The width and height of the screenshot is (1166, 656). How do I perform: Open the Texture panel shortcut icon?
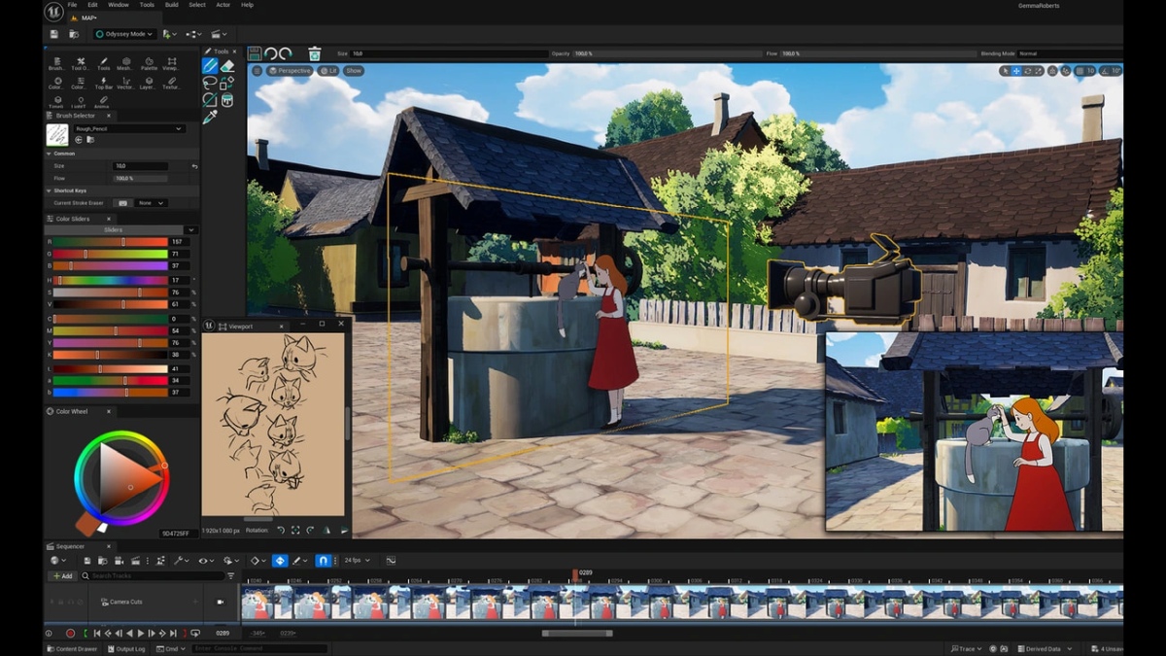(x=171, y=83)
